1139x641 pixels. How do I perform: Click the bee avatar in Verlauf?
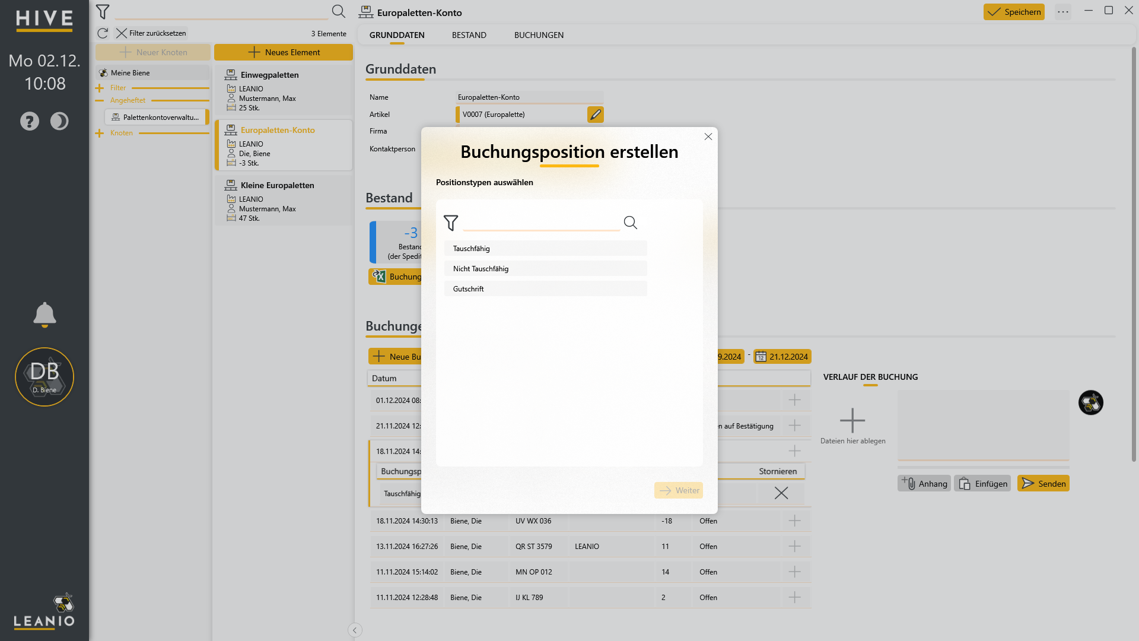click(x=1091, y=403)
